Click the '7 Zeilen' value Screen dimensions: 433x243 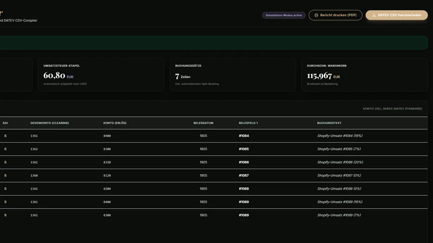click(x=183, y=76)
